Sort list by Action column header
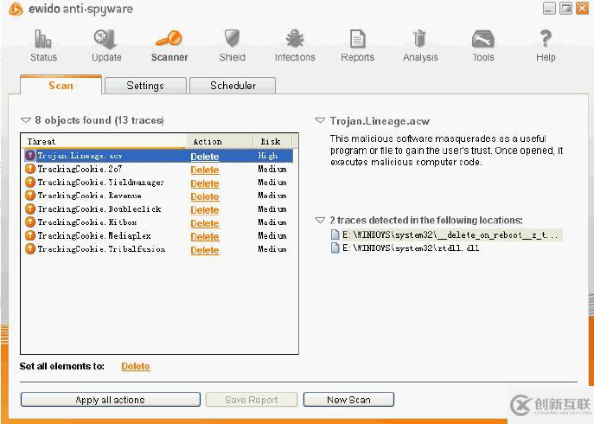Screen dimensions: 594x424 [220, 141]
